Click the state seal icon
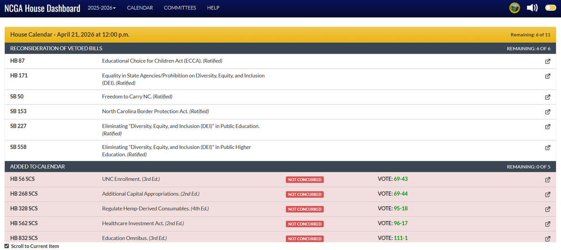This screenshot has width=561, height=250. click(x=515, y=8)
